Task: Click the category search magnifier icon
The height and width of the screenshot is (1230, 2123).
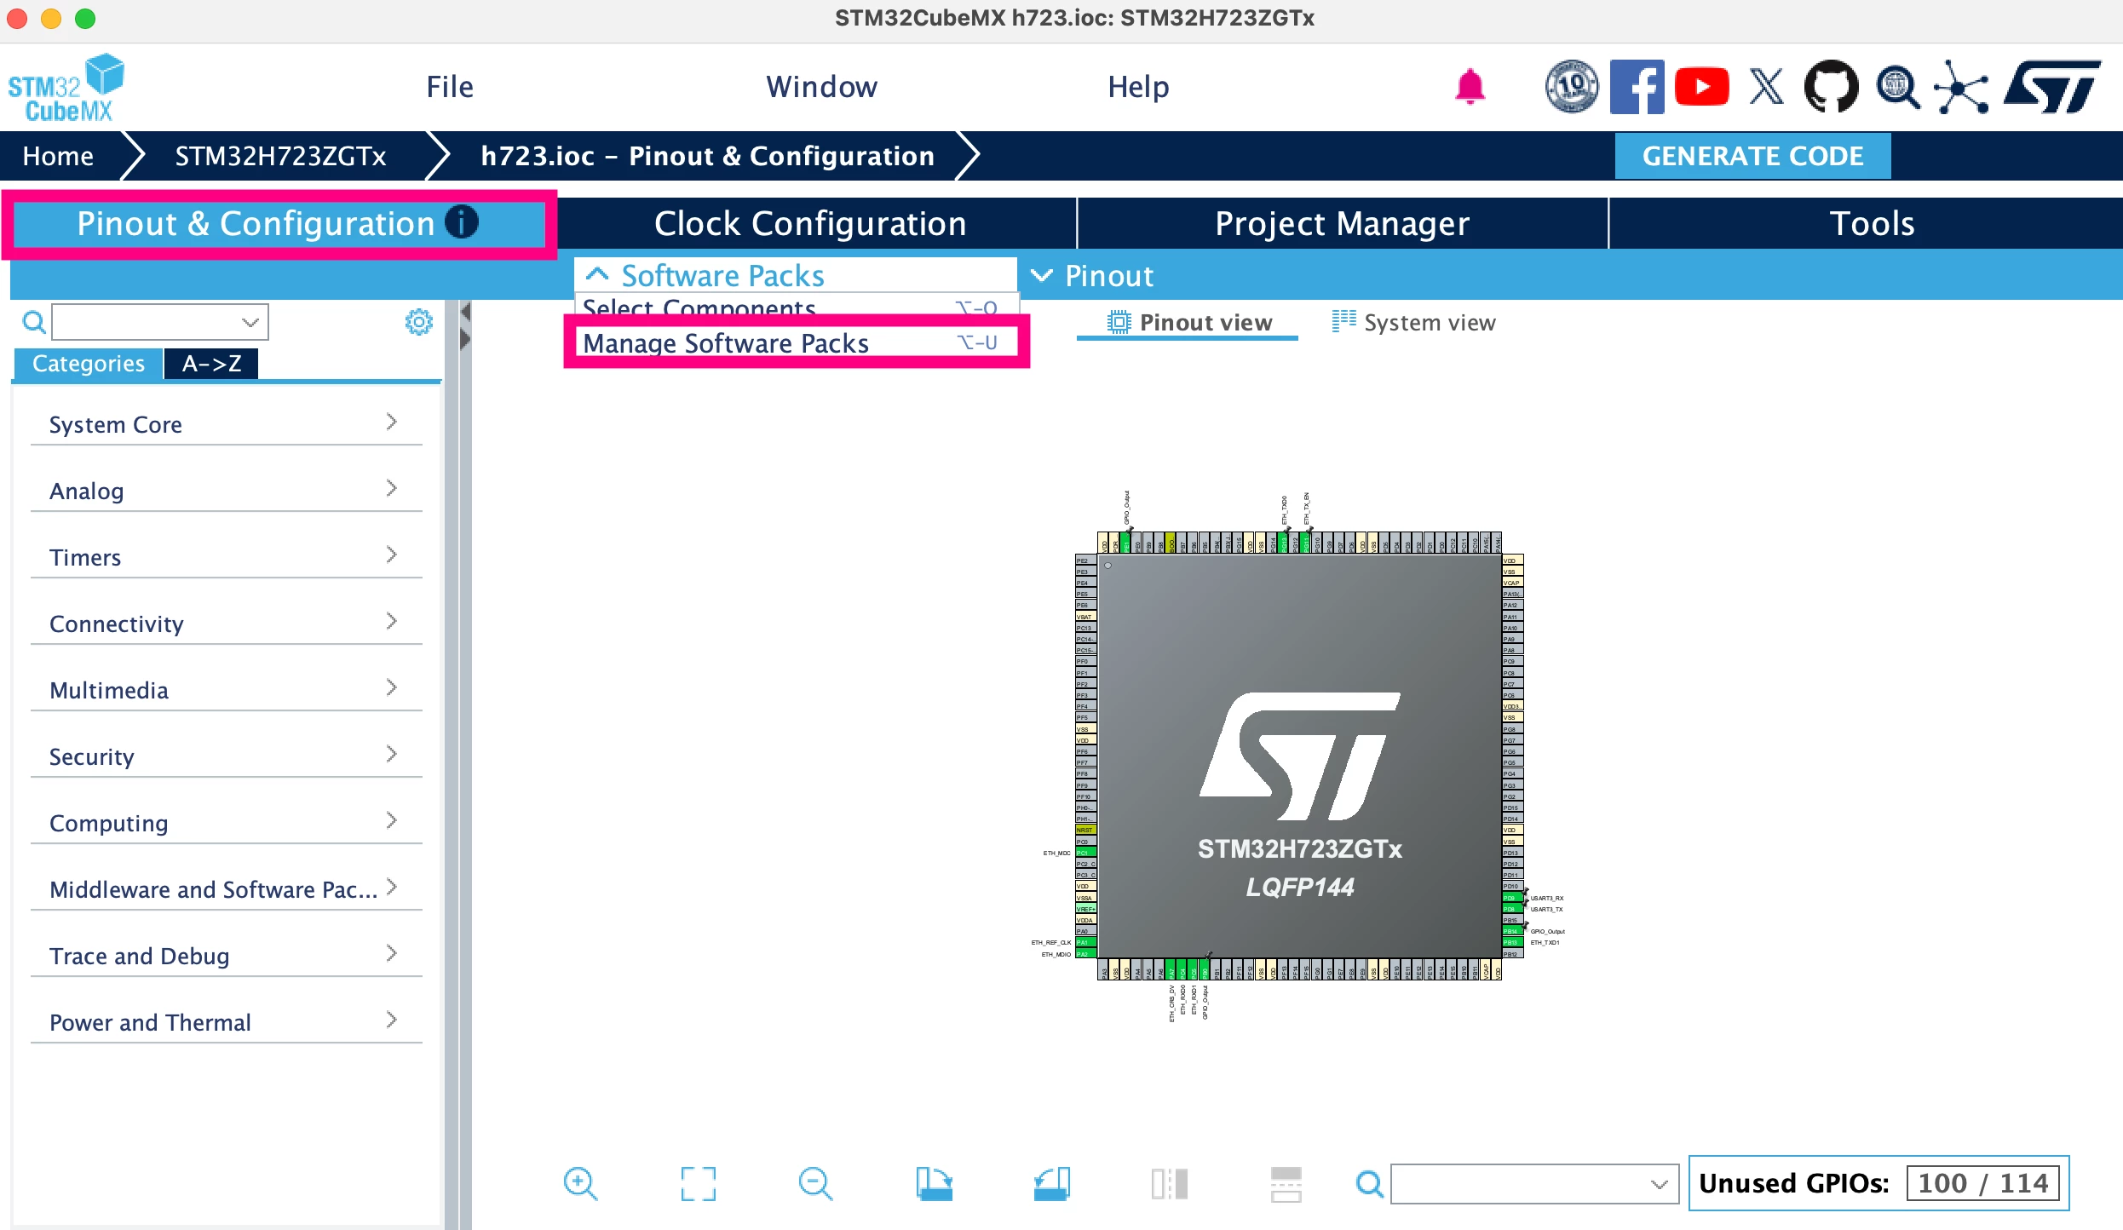Action: click(33, 323)
